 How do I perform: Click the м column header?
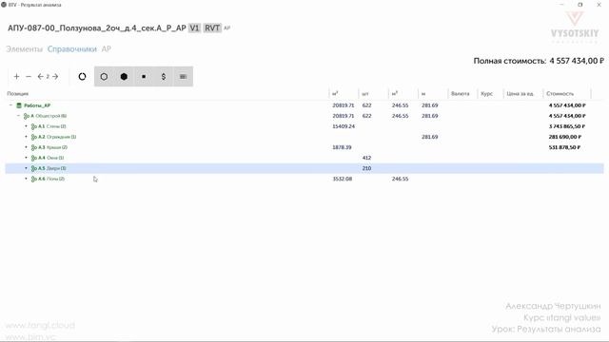[423, 93]
